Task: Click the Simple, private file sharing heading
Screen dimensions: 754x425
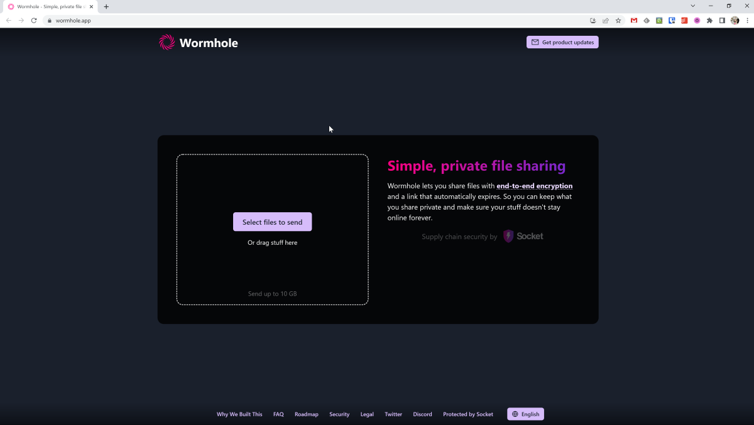Action: click(476, 166)
